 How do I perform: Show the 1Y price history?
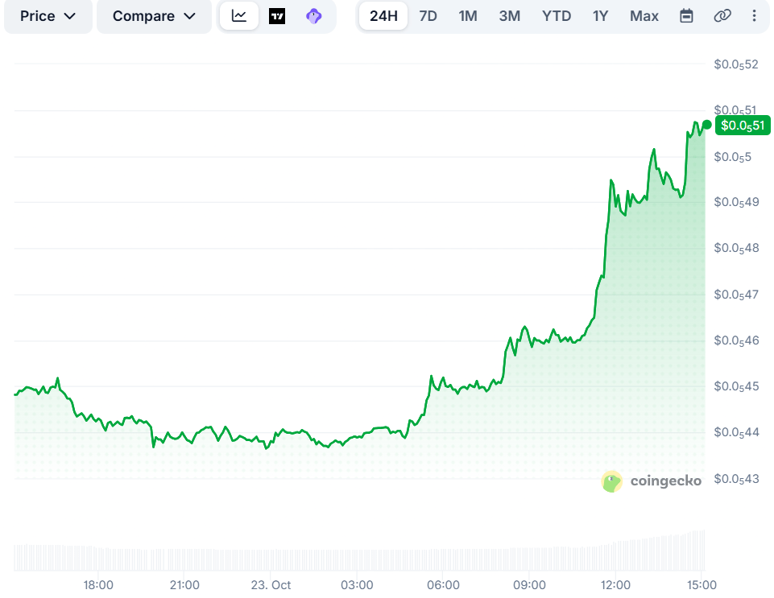(600, 16)
